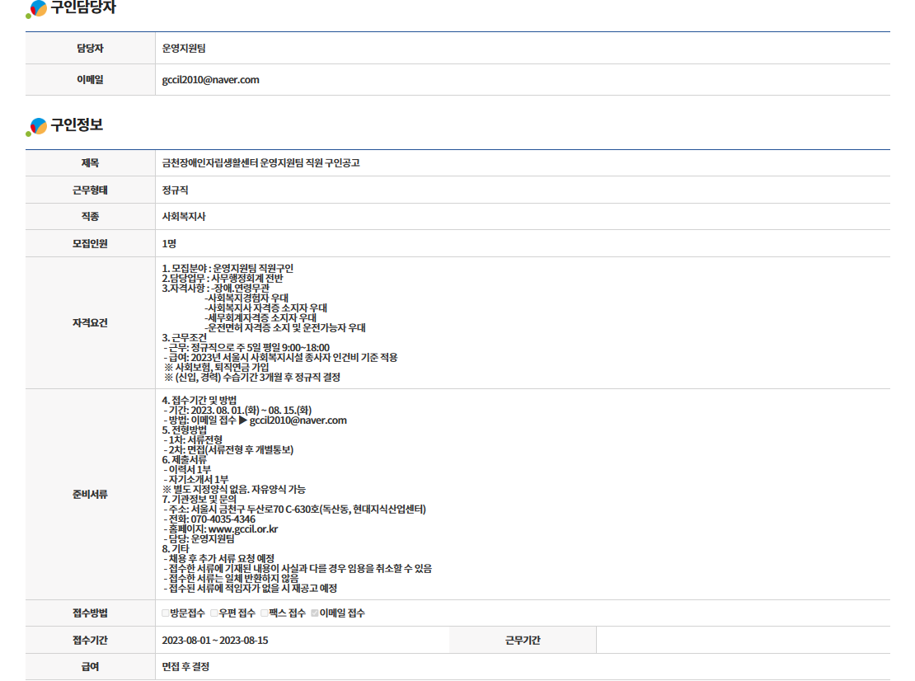Click the icon beside the 구인담당자 heading

36,9
